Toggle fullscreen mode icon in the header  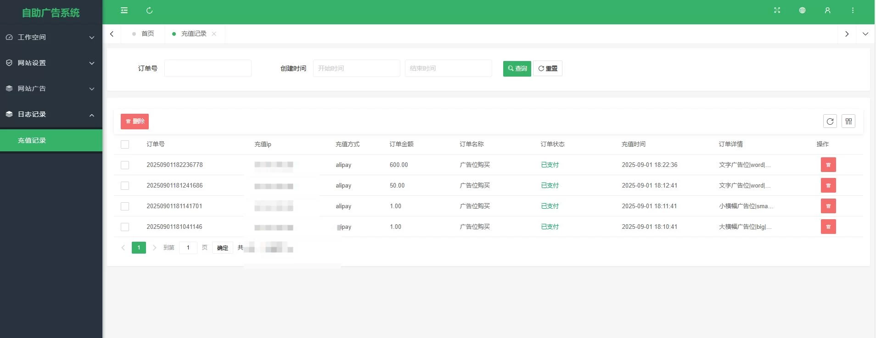point(777,11)
